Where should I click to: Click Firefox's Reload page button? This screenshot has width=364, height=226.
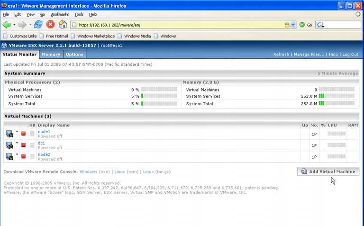38,25
